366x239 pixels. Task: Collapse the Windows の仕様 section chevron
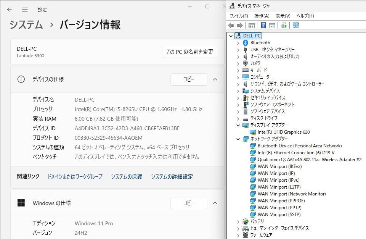pyautogui.click(x=215, y=203)
